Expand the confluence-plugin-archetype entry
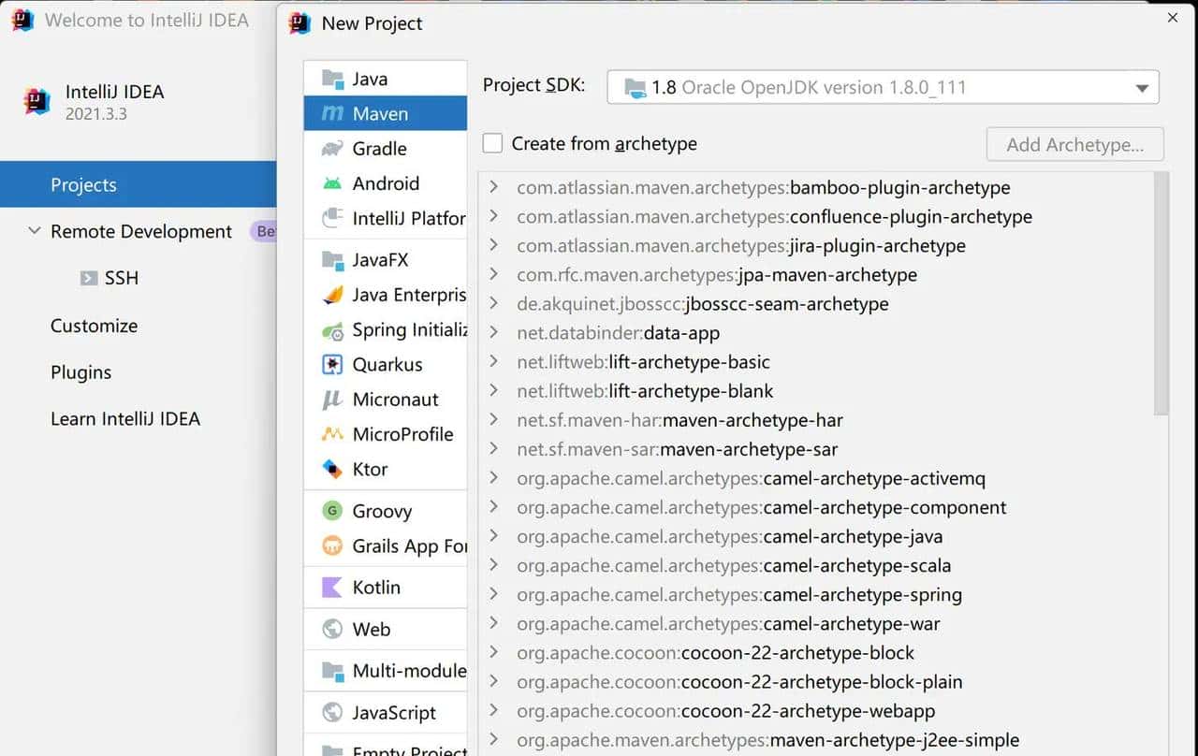 tap(494, 217)
